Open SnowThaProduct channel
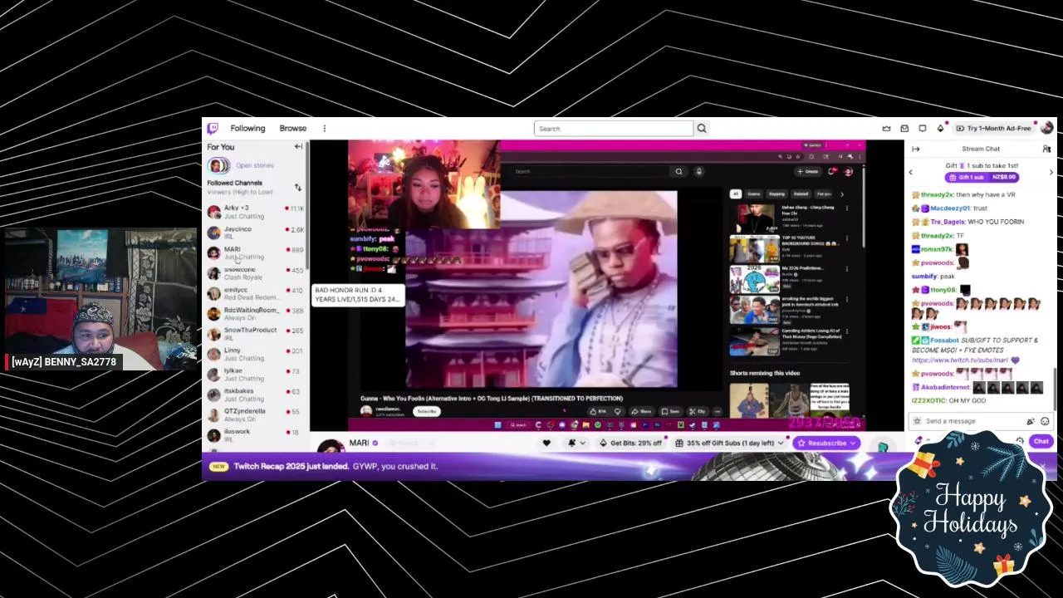1063x598 pixels. (x=256, y=334)
